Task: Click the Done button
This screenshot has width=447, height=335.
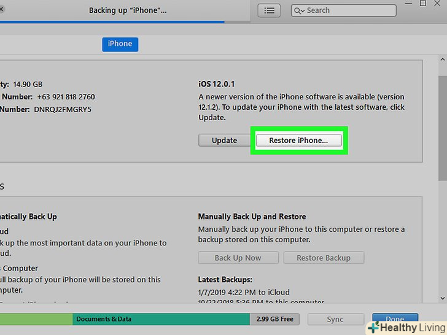Action: tap(395, 319)
